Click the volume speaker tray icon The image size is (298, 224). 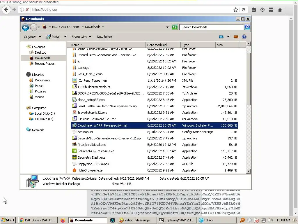pos(270,220)
